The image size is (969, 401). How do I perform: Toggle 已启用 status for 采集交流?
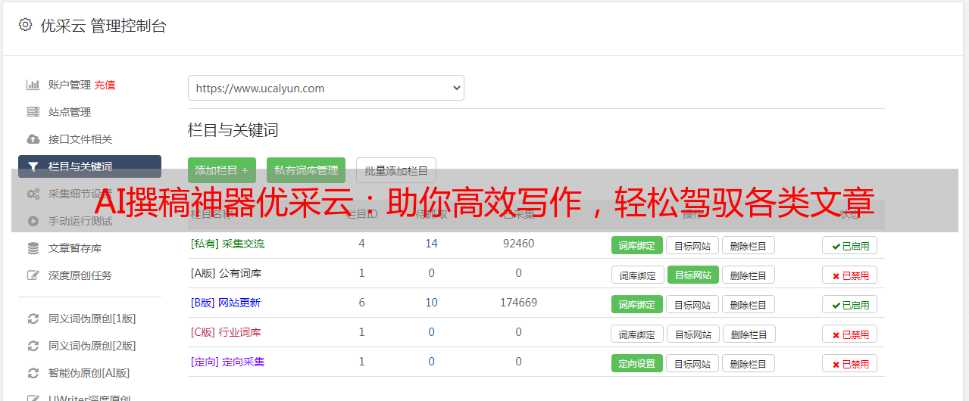pyautogui.click(x=849, y=245)
